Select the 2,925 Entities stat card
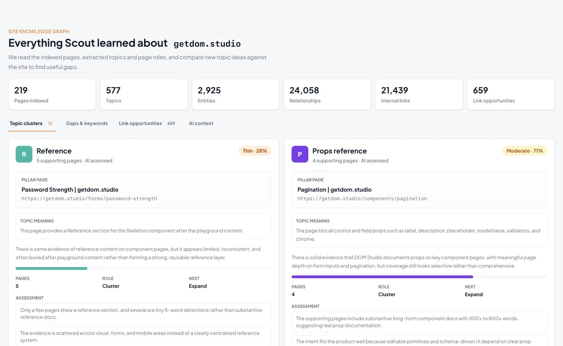 point(236,94)
